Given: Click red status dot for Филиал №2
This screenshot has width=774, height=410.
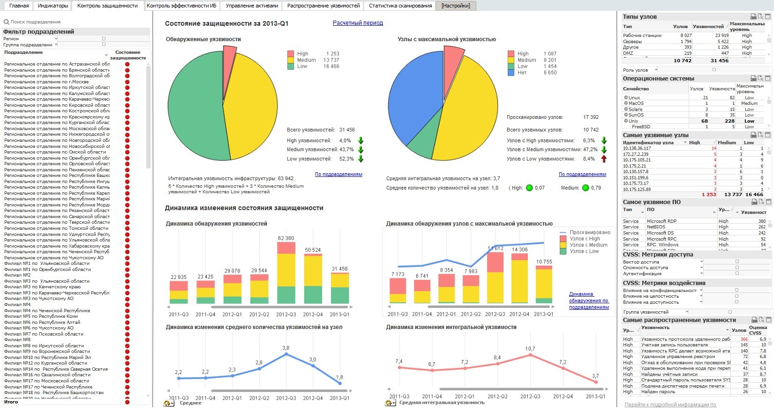Looking at the screenshot, I should 127,276.
